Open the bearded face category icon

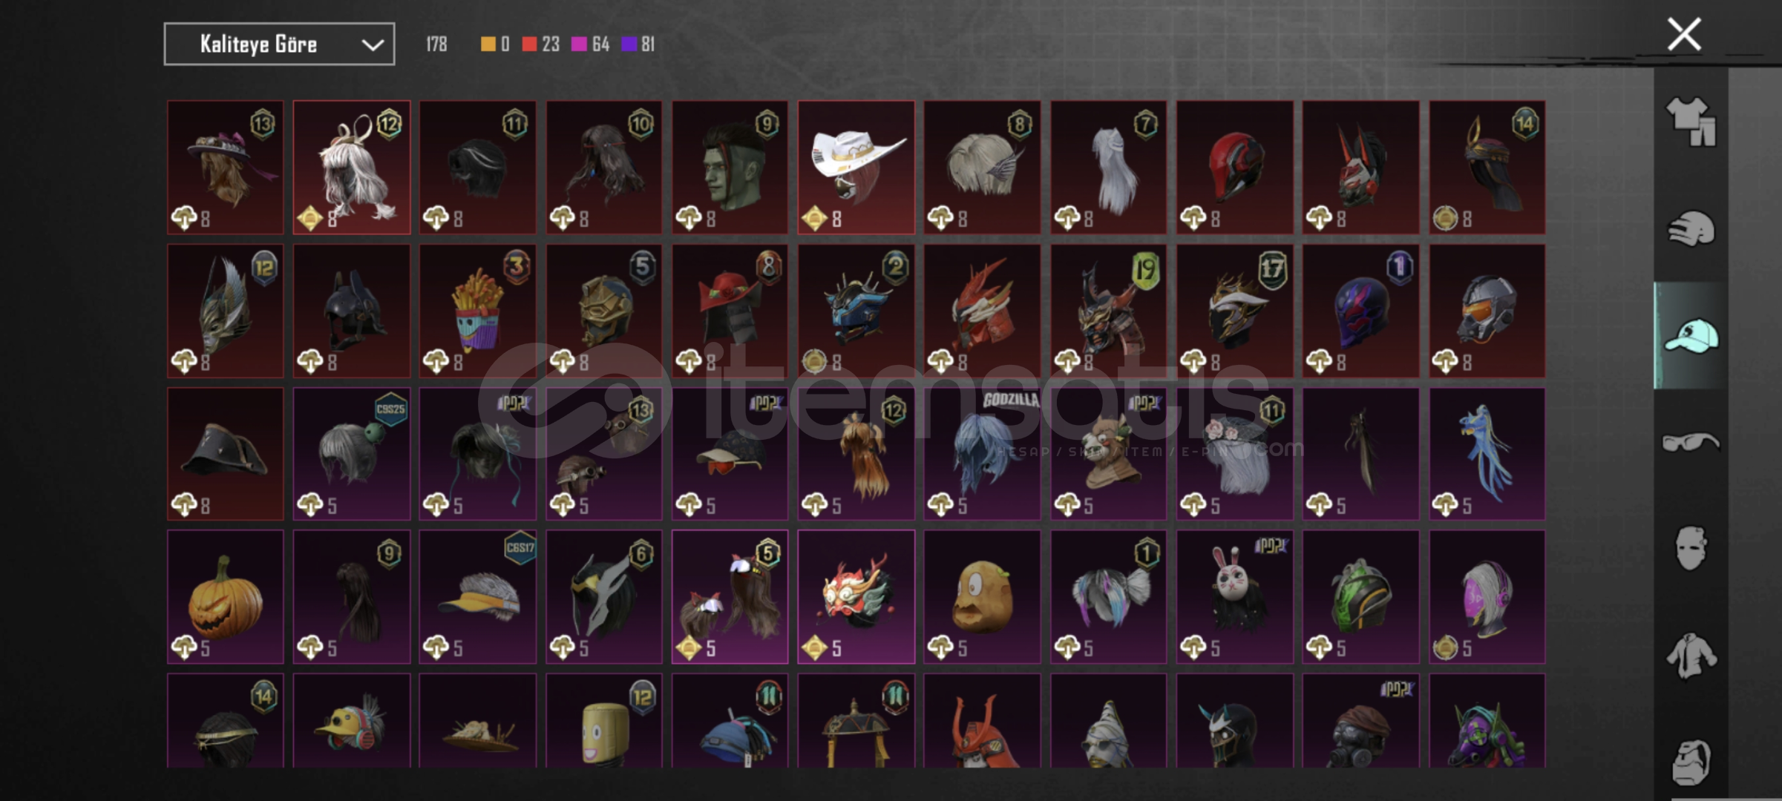click(x=1691, y=762)
